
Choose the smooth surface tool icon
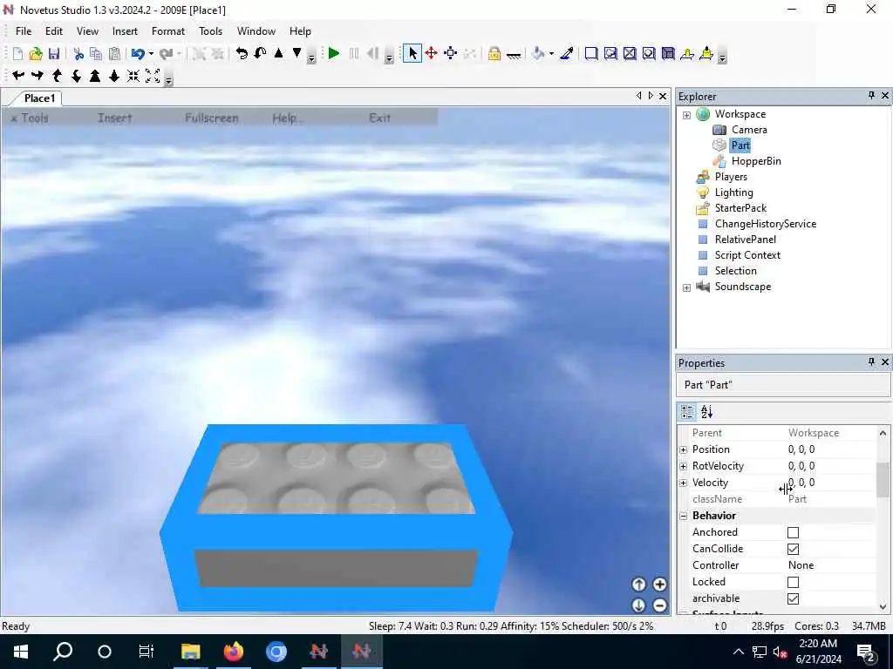click(x=591, y=53)
